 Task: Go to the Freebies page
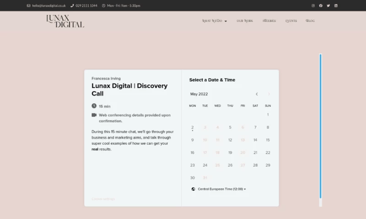[x=269, y=21]
